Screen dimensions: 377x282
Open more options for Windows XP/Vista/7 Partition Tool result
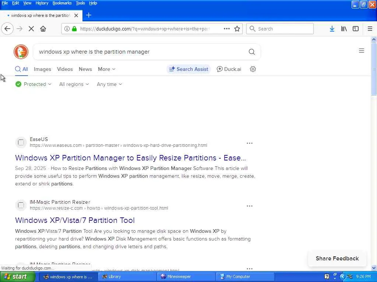pyautogui.click(x=250, y=206)
